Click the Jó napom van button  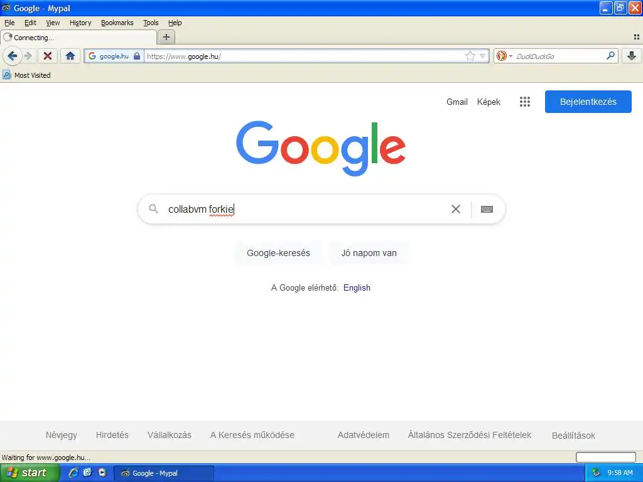point(369,253)
